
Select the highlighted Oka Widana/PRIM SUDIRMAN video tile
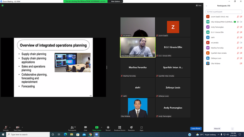(x=138, y=47)
